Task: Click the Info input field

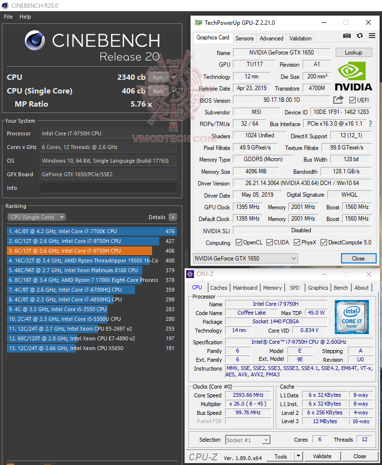Action: (108, 188)
